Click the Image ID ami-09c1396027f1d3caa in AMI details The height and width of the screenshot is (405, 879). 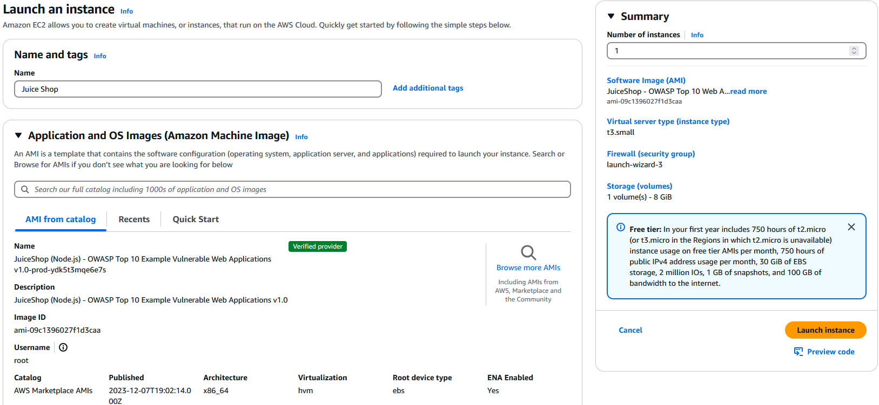57,330
